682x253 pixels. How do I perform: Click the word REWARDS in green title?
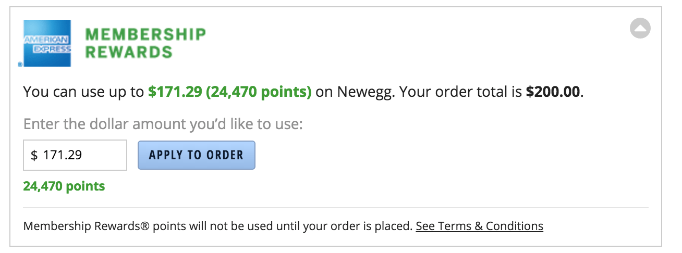(128, 52)
